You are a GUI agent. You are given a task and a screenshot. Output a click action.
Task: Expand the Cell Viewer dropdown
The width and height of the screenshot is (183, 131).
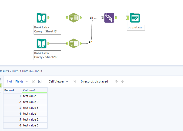coord(59,81)
